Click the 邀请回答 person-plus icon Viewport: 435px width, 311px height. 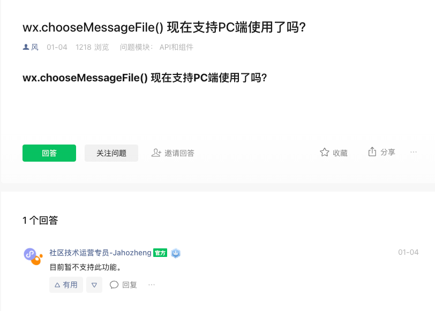(x=156, y=153)
